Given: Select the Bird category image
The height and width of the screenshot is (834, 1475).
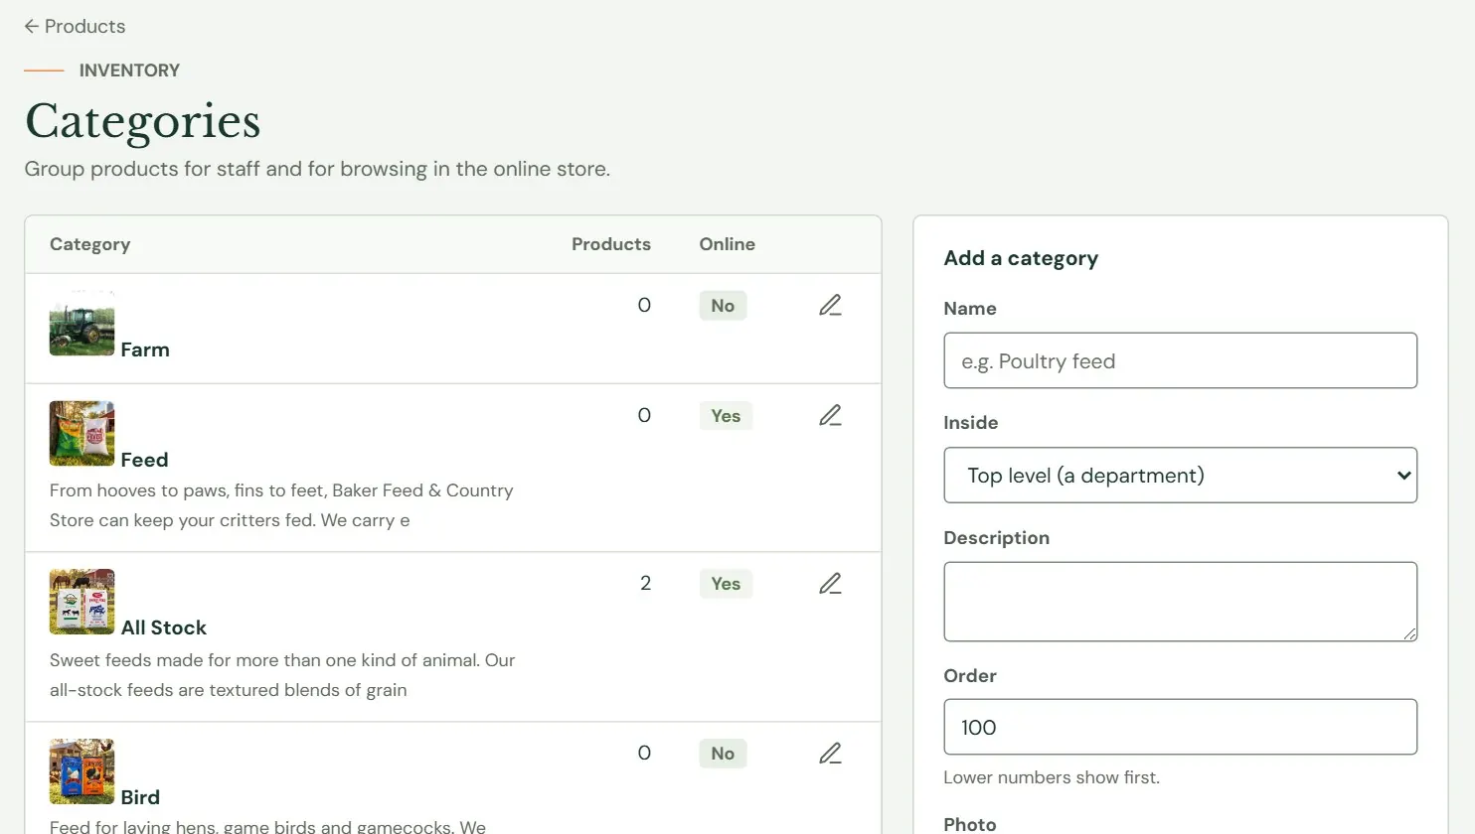Looking at the screenshot, I should pos(82,771).
